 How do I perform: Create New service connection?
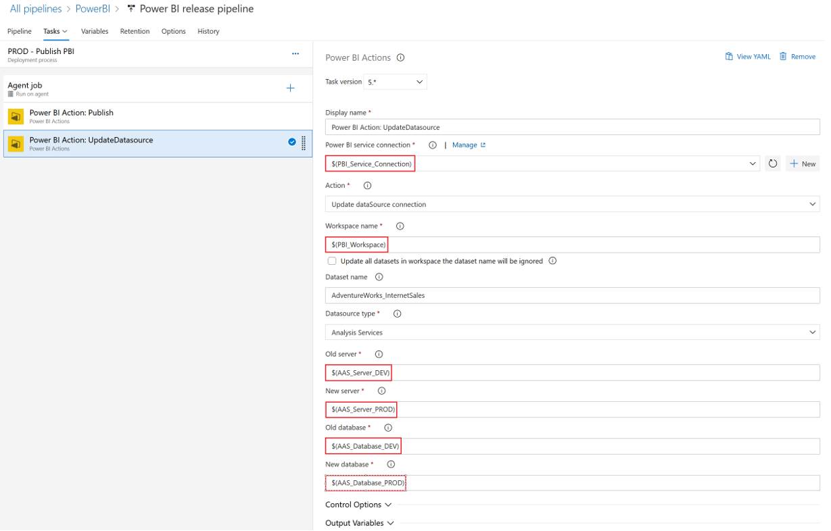(803, 164)
